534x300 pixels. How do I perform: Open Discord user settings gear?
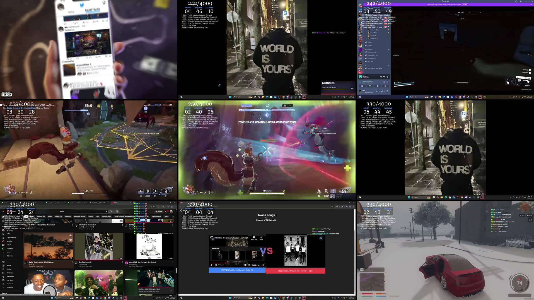387,91
